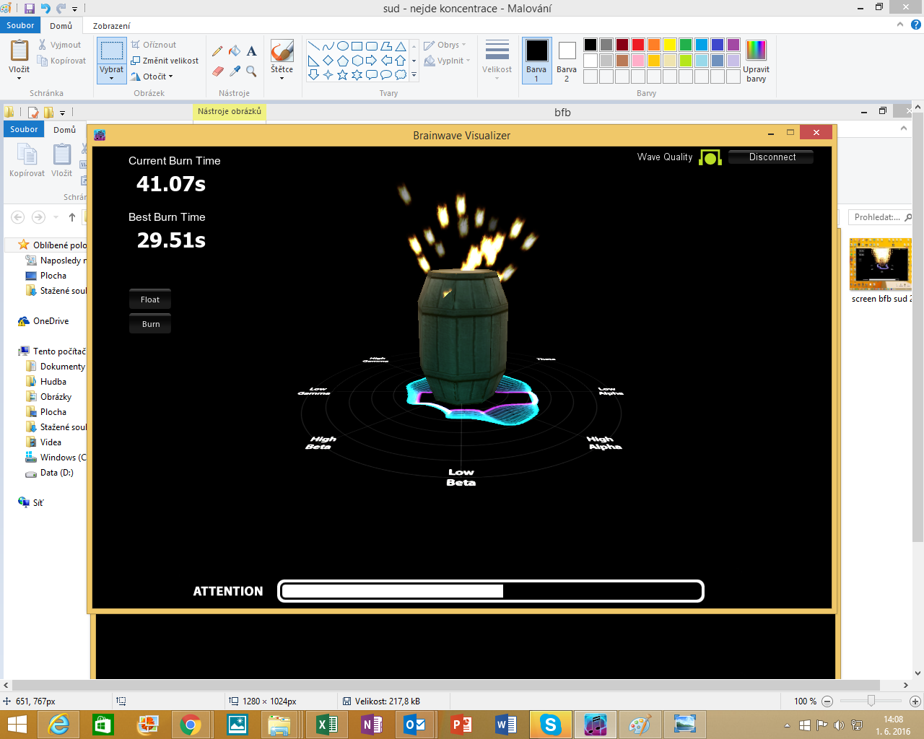Open the Vybrat selection dropdown arrow
Viewport: 924px width, 739px height.
(112, 78)
